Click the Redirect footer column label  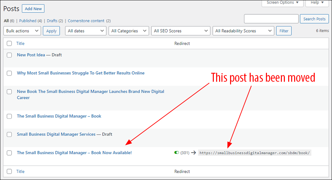point(182,171)
